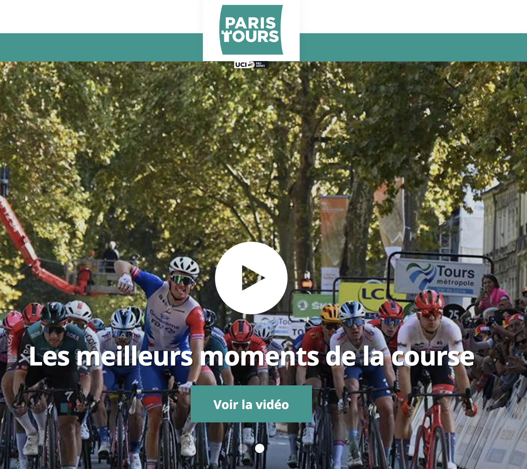Select the active second carousel dot
Screen dimensions: 527x469
pos(260,448)
